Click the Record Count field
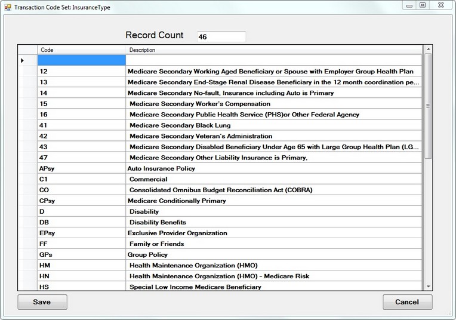This screenshot has width=456, height=320. coord(221,37)
